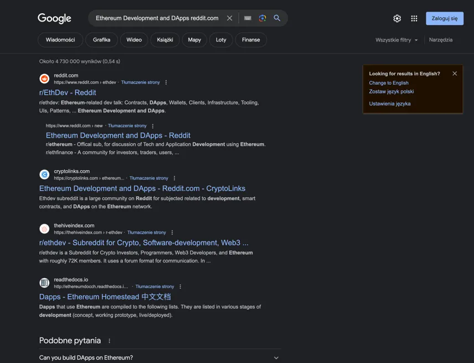474x363 pixels.
Task: Click 'Change to English' link
Action: pos(389,83)
